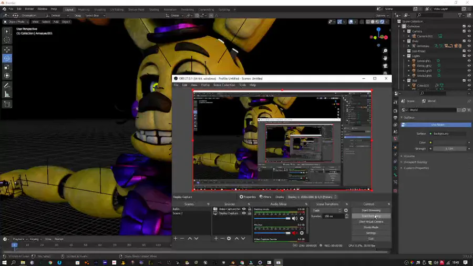
Task: Click Studio Mode in OBS controls
Action: [371, 228]
